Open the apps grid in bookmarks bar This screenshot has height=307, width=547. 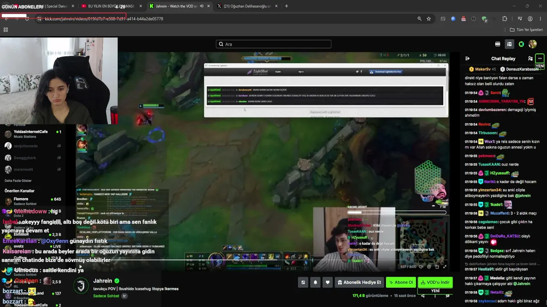6,30
